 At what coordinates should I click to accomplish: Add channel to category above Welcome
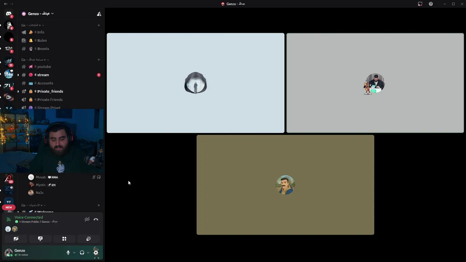[x=99, y=205]
